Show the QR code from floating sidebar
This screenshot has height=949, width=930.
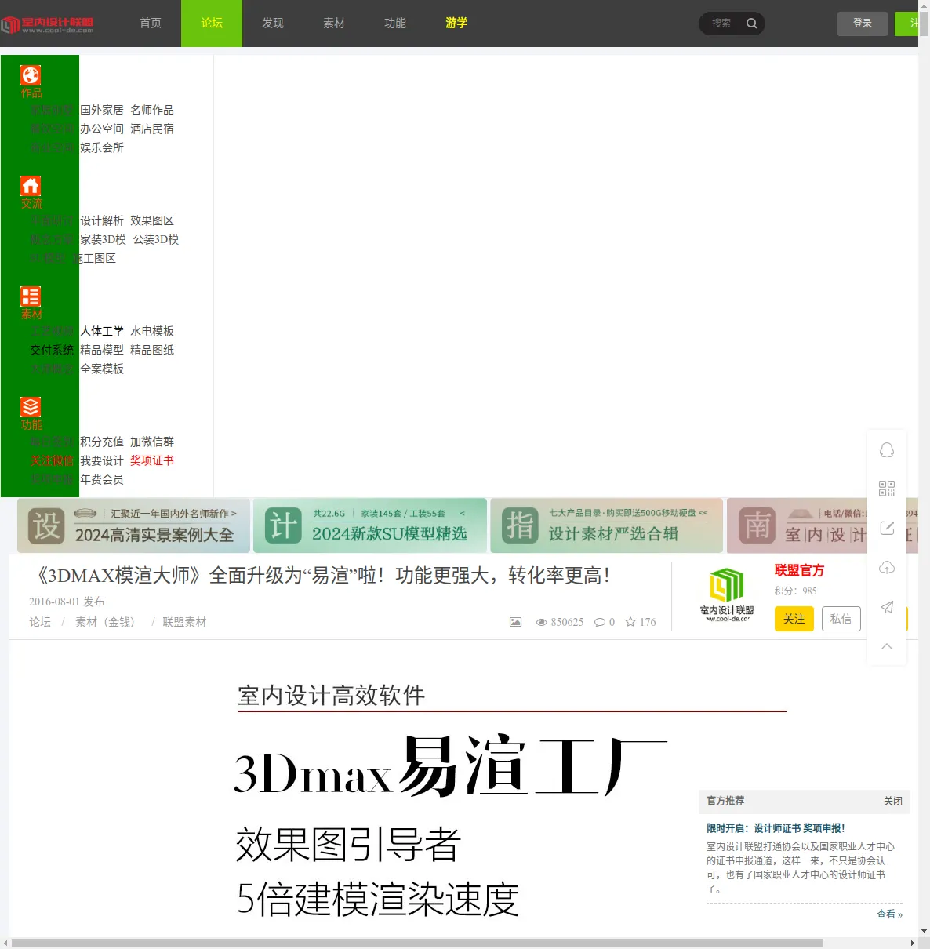(887, 489)
